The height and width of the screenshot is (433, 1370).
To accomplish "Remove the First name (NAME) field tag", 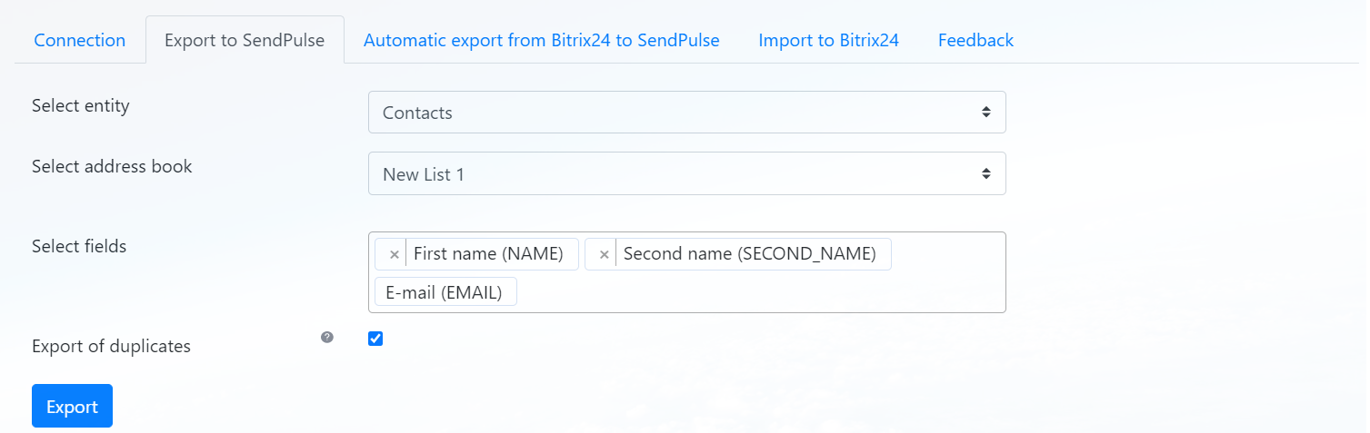I will (394, 255).
